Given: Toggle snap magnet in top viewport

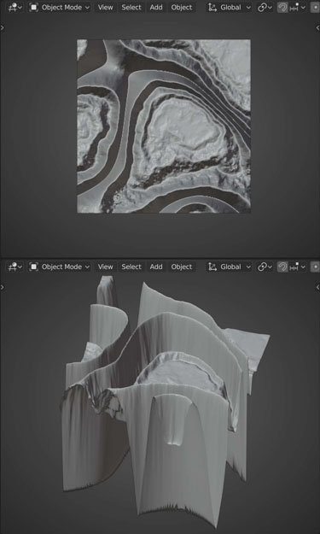Looking at the screenshot, I should (x=282, y=7).
